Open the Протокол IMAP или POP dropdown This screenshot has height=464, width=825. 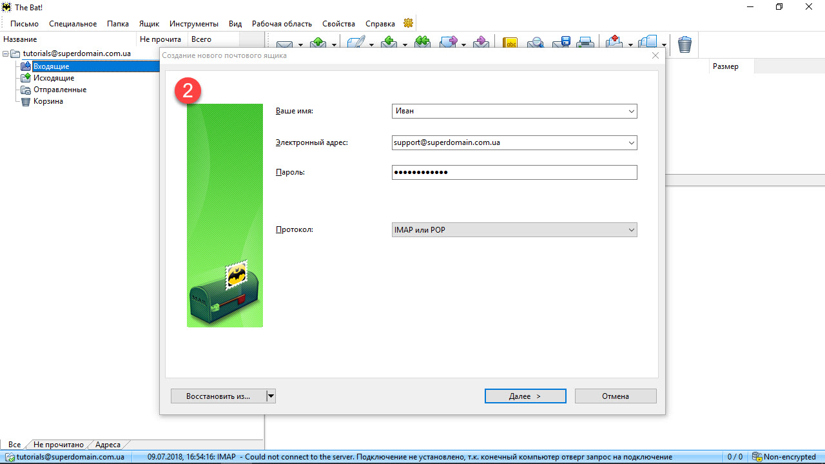[514, 229]
